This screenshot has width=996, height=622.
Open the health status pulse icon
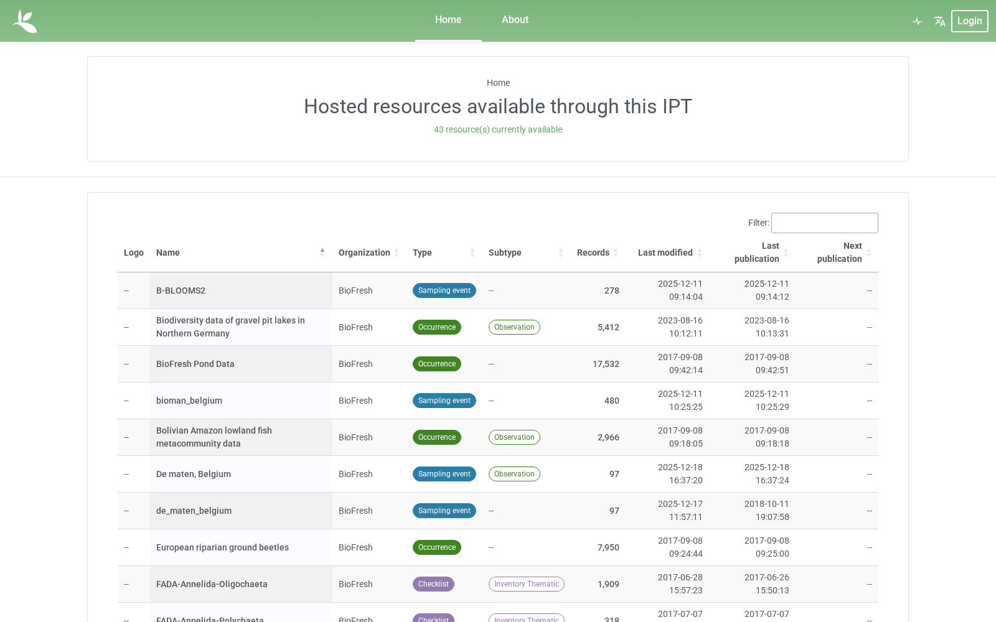click(x=918, y=21)
